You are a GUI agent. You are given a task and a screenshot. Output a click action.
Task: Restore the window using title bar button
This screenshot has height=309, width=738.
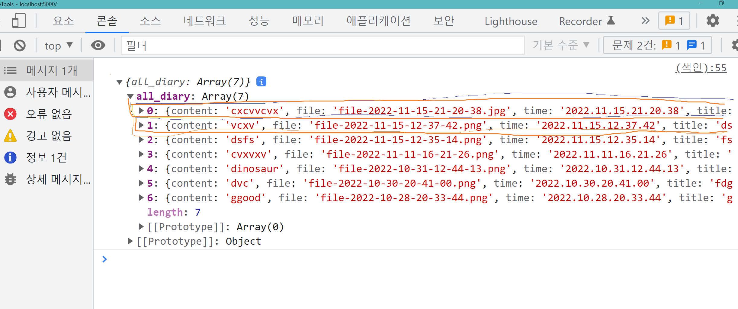click(x=721, y=3)
